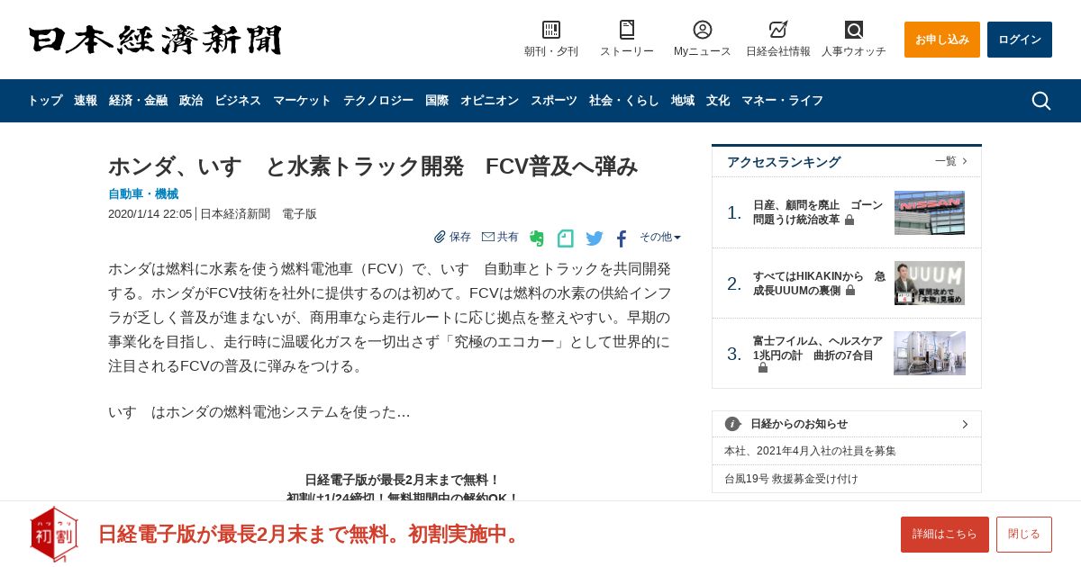
Task: Click the Fujifilm factory thumbnail
Action: click(x=930, y=354)
